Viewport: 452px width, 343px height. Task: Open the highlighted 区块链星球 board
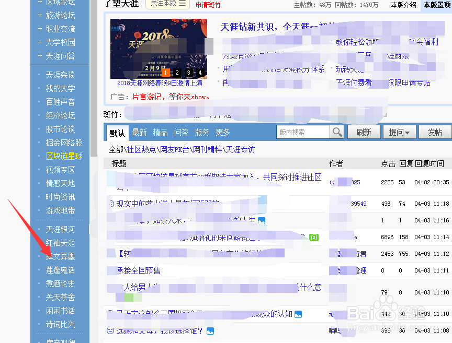[x=64, y=156]
